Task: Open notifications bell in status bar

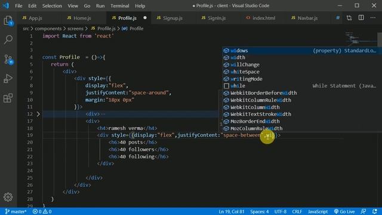Action: (375, 211)
